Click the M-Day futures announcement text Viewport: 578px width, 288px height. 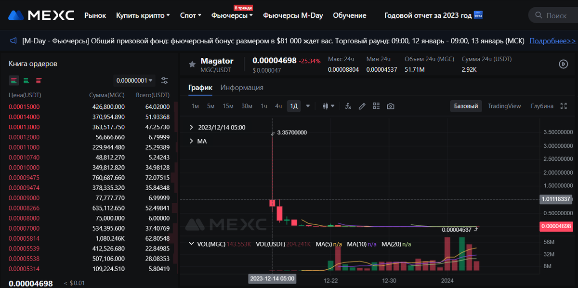[273, 41]
